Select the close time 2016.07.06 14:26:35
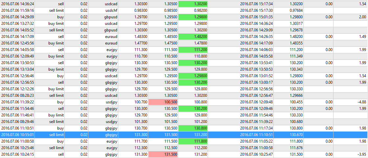This screenshot has width=368, height=158. coord(256,37)
